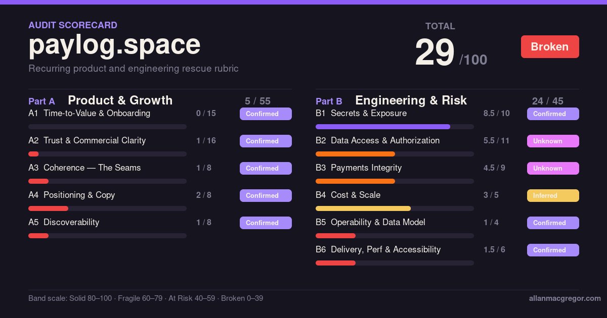
Task: Click the red Broken status badge
Action: pyautogui.click(x=550, y=47)
